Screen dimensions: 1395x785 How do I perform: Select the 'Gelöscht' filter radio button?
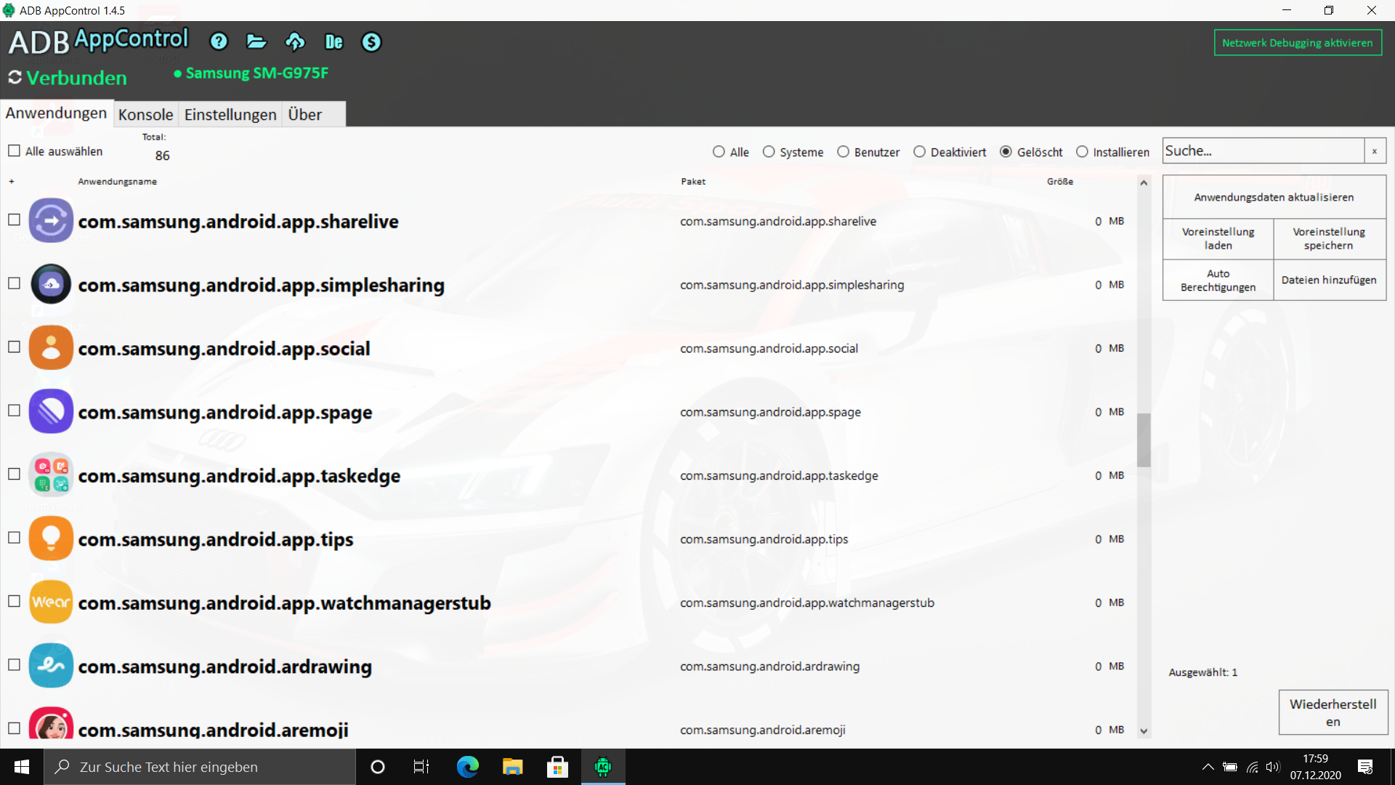(1006, 151)
